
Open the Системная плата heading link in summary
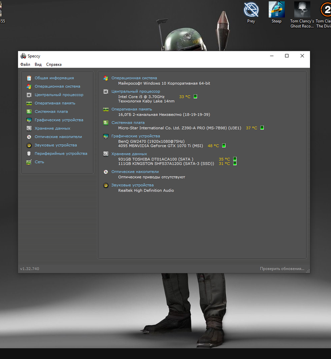click(x=128, y=123)
